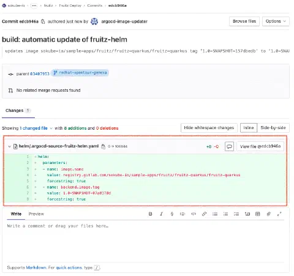This screenshot has width=294, height=276.
Task: Expand the changed file list dropdown
Action: [x=51, y=129]
